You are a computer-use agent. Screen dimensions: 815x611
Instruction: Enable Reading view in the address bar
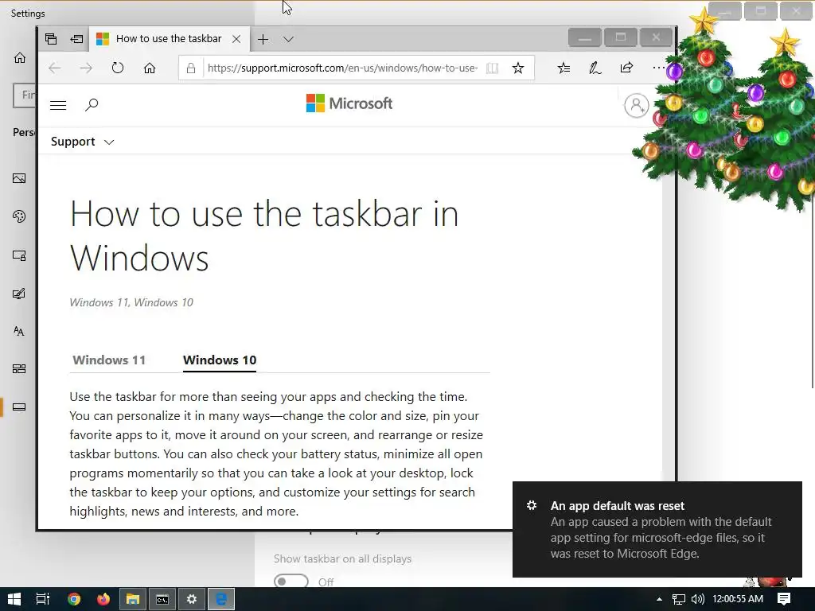[x=492, y=68]
